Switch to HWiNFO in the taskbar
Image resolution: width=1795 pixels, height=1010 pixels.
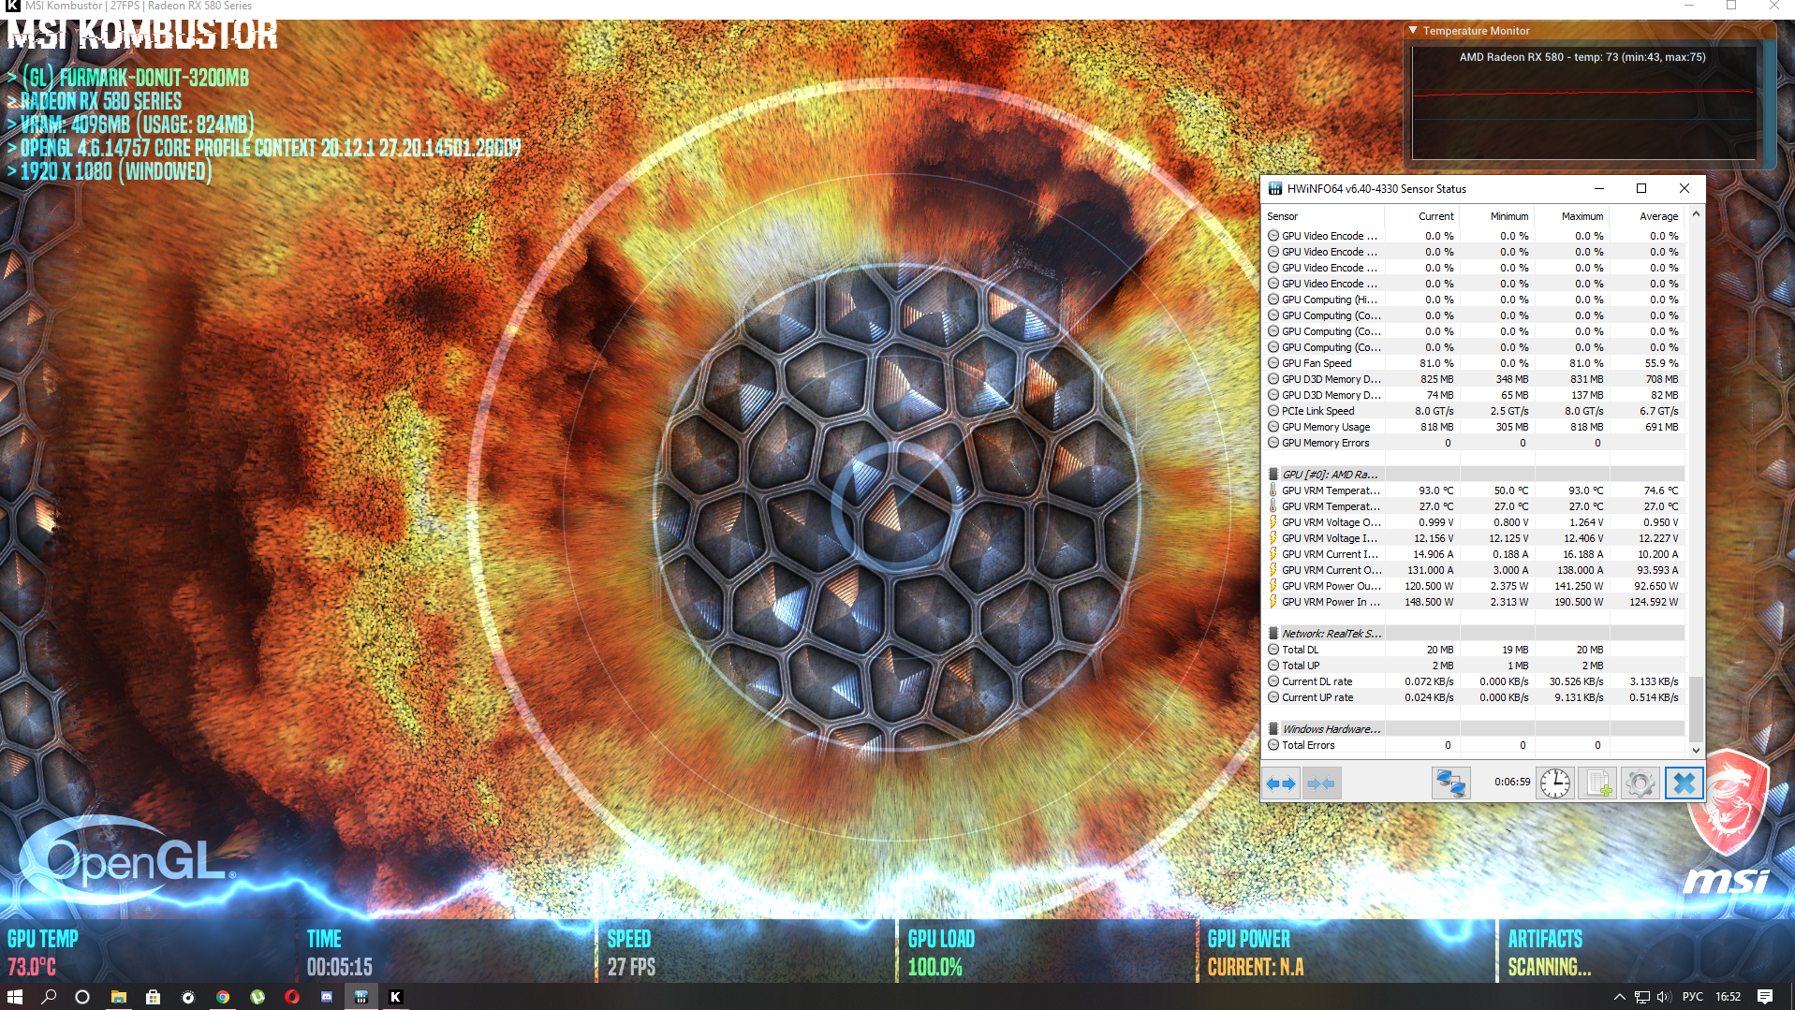[x=361, y=997]
